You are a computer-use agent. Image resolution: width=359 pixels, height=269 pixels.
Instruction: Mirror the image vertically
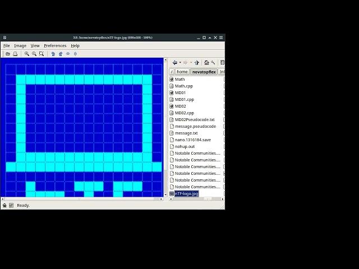tap(75, 54)
